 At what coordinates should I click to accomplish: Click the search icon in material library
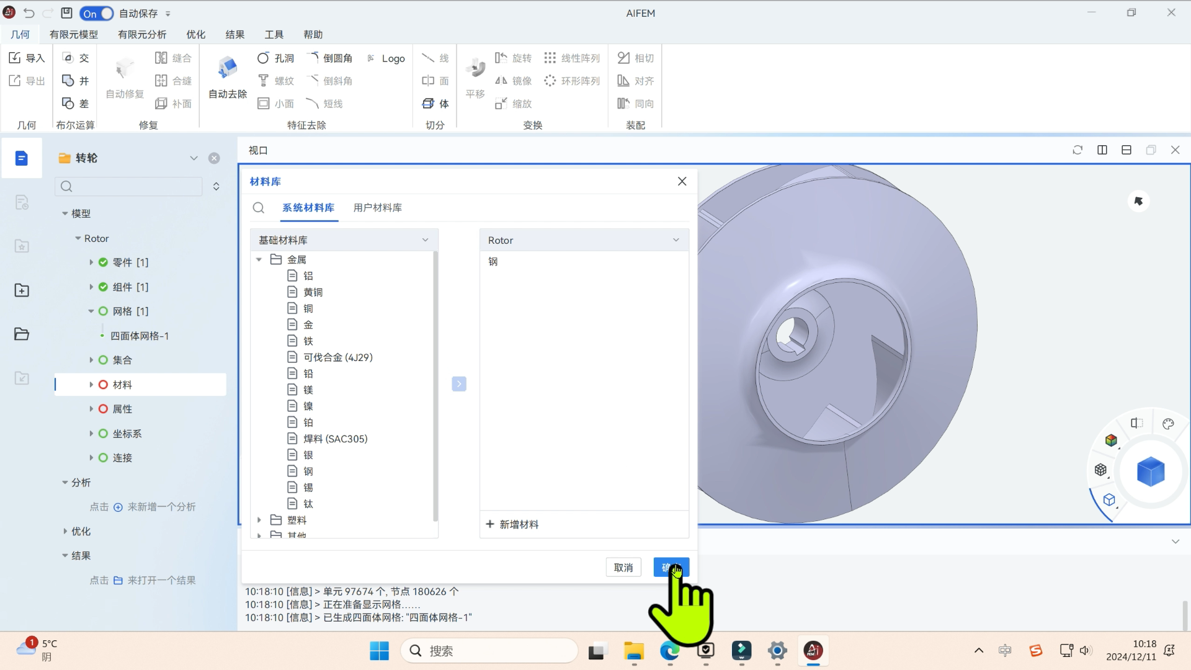(259, 208)
